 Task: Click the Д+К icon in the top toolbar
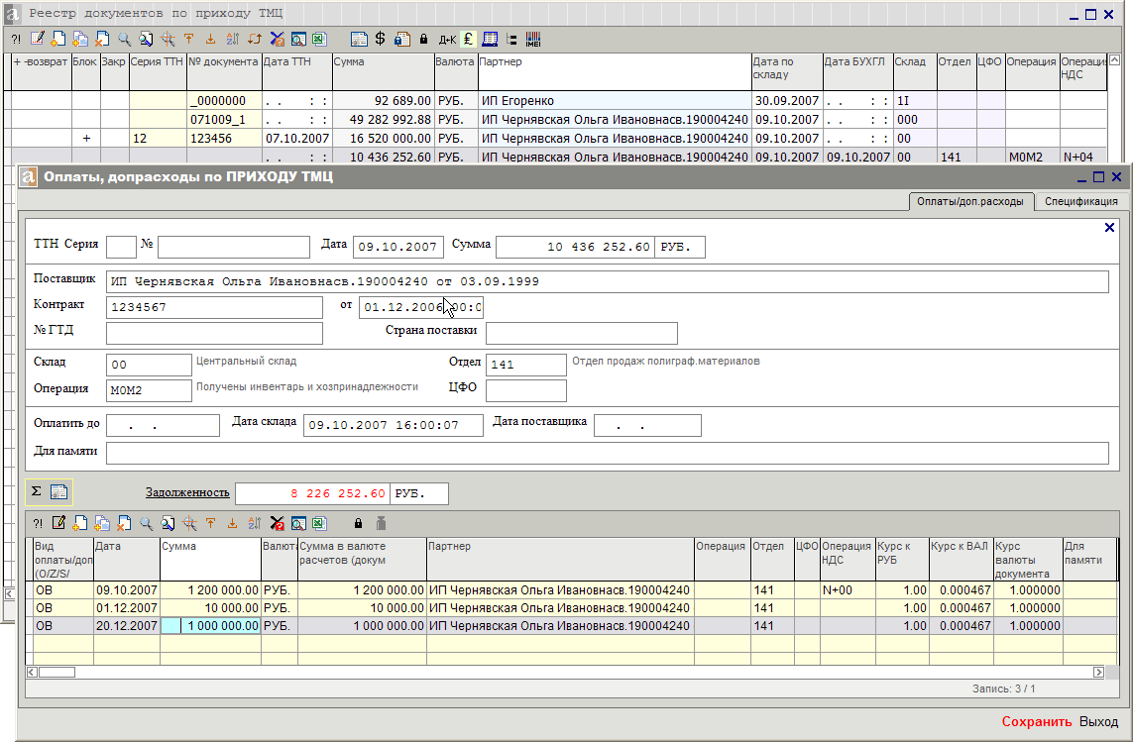pos(447,40)
